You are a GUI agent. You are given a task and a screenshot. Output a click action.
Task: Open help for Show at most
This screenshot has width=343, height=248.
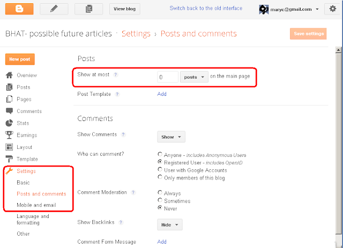pos(116,75)
